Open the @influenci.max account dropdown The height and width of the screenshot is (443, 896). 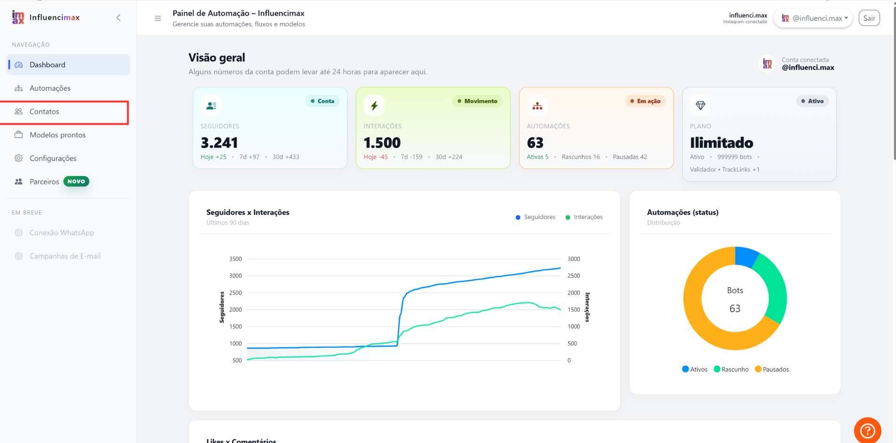coord(814,18)
